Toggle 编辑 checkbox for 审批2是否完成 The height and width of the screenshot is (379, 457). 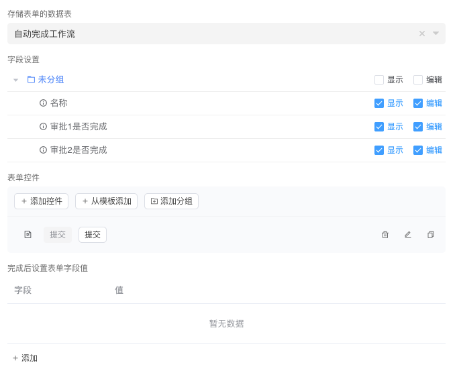[418, 150]
